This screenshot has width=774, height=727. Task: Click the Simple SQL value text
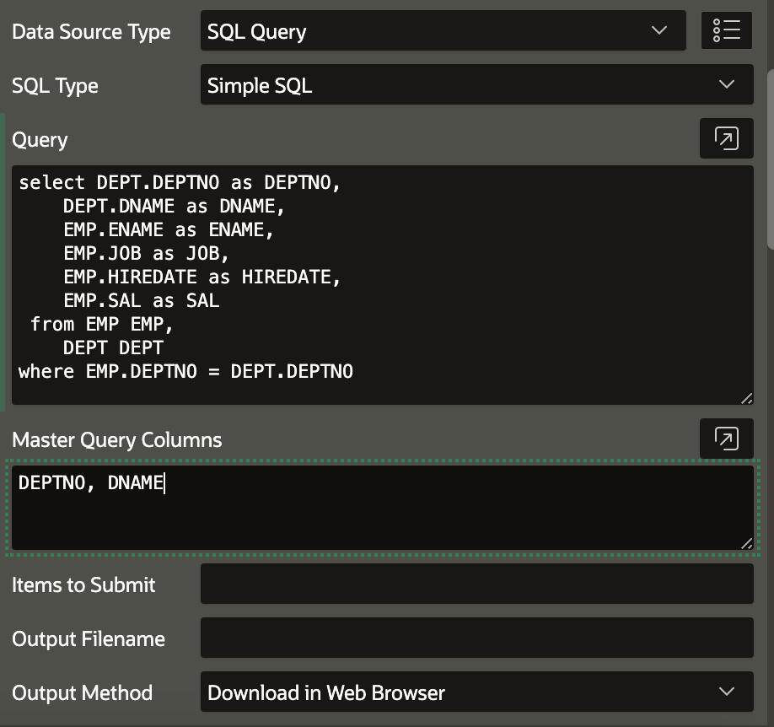(260, 86)
